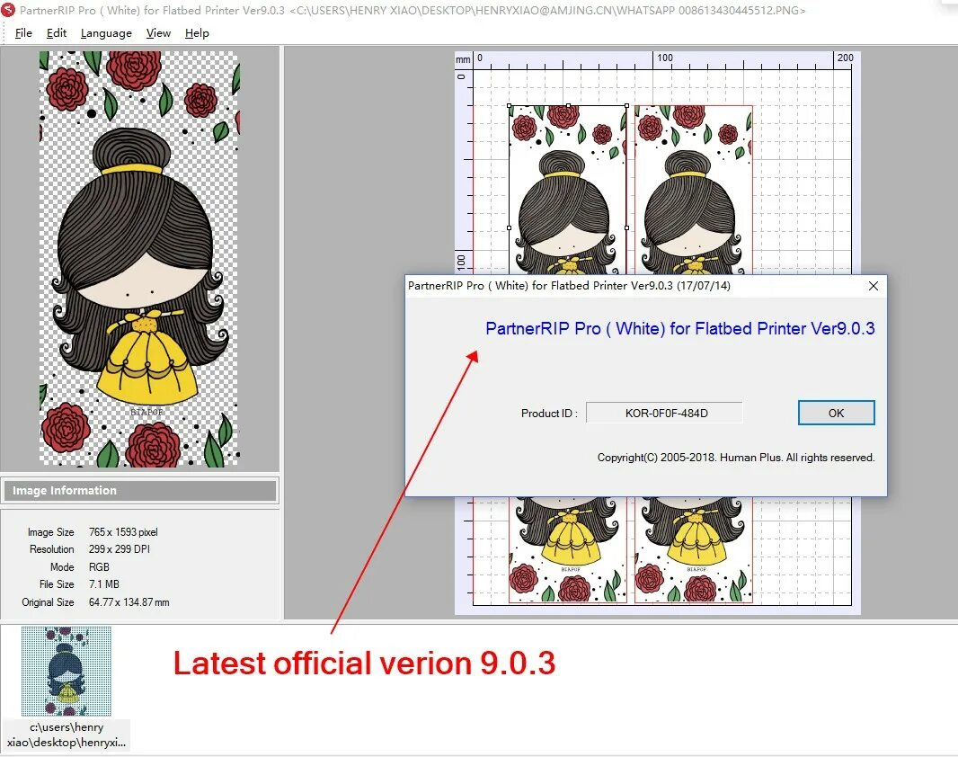Click the thumbnail file path label c:\users\henry

[x=67, y=735]
